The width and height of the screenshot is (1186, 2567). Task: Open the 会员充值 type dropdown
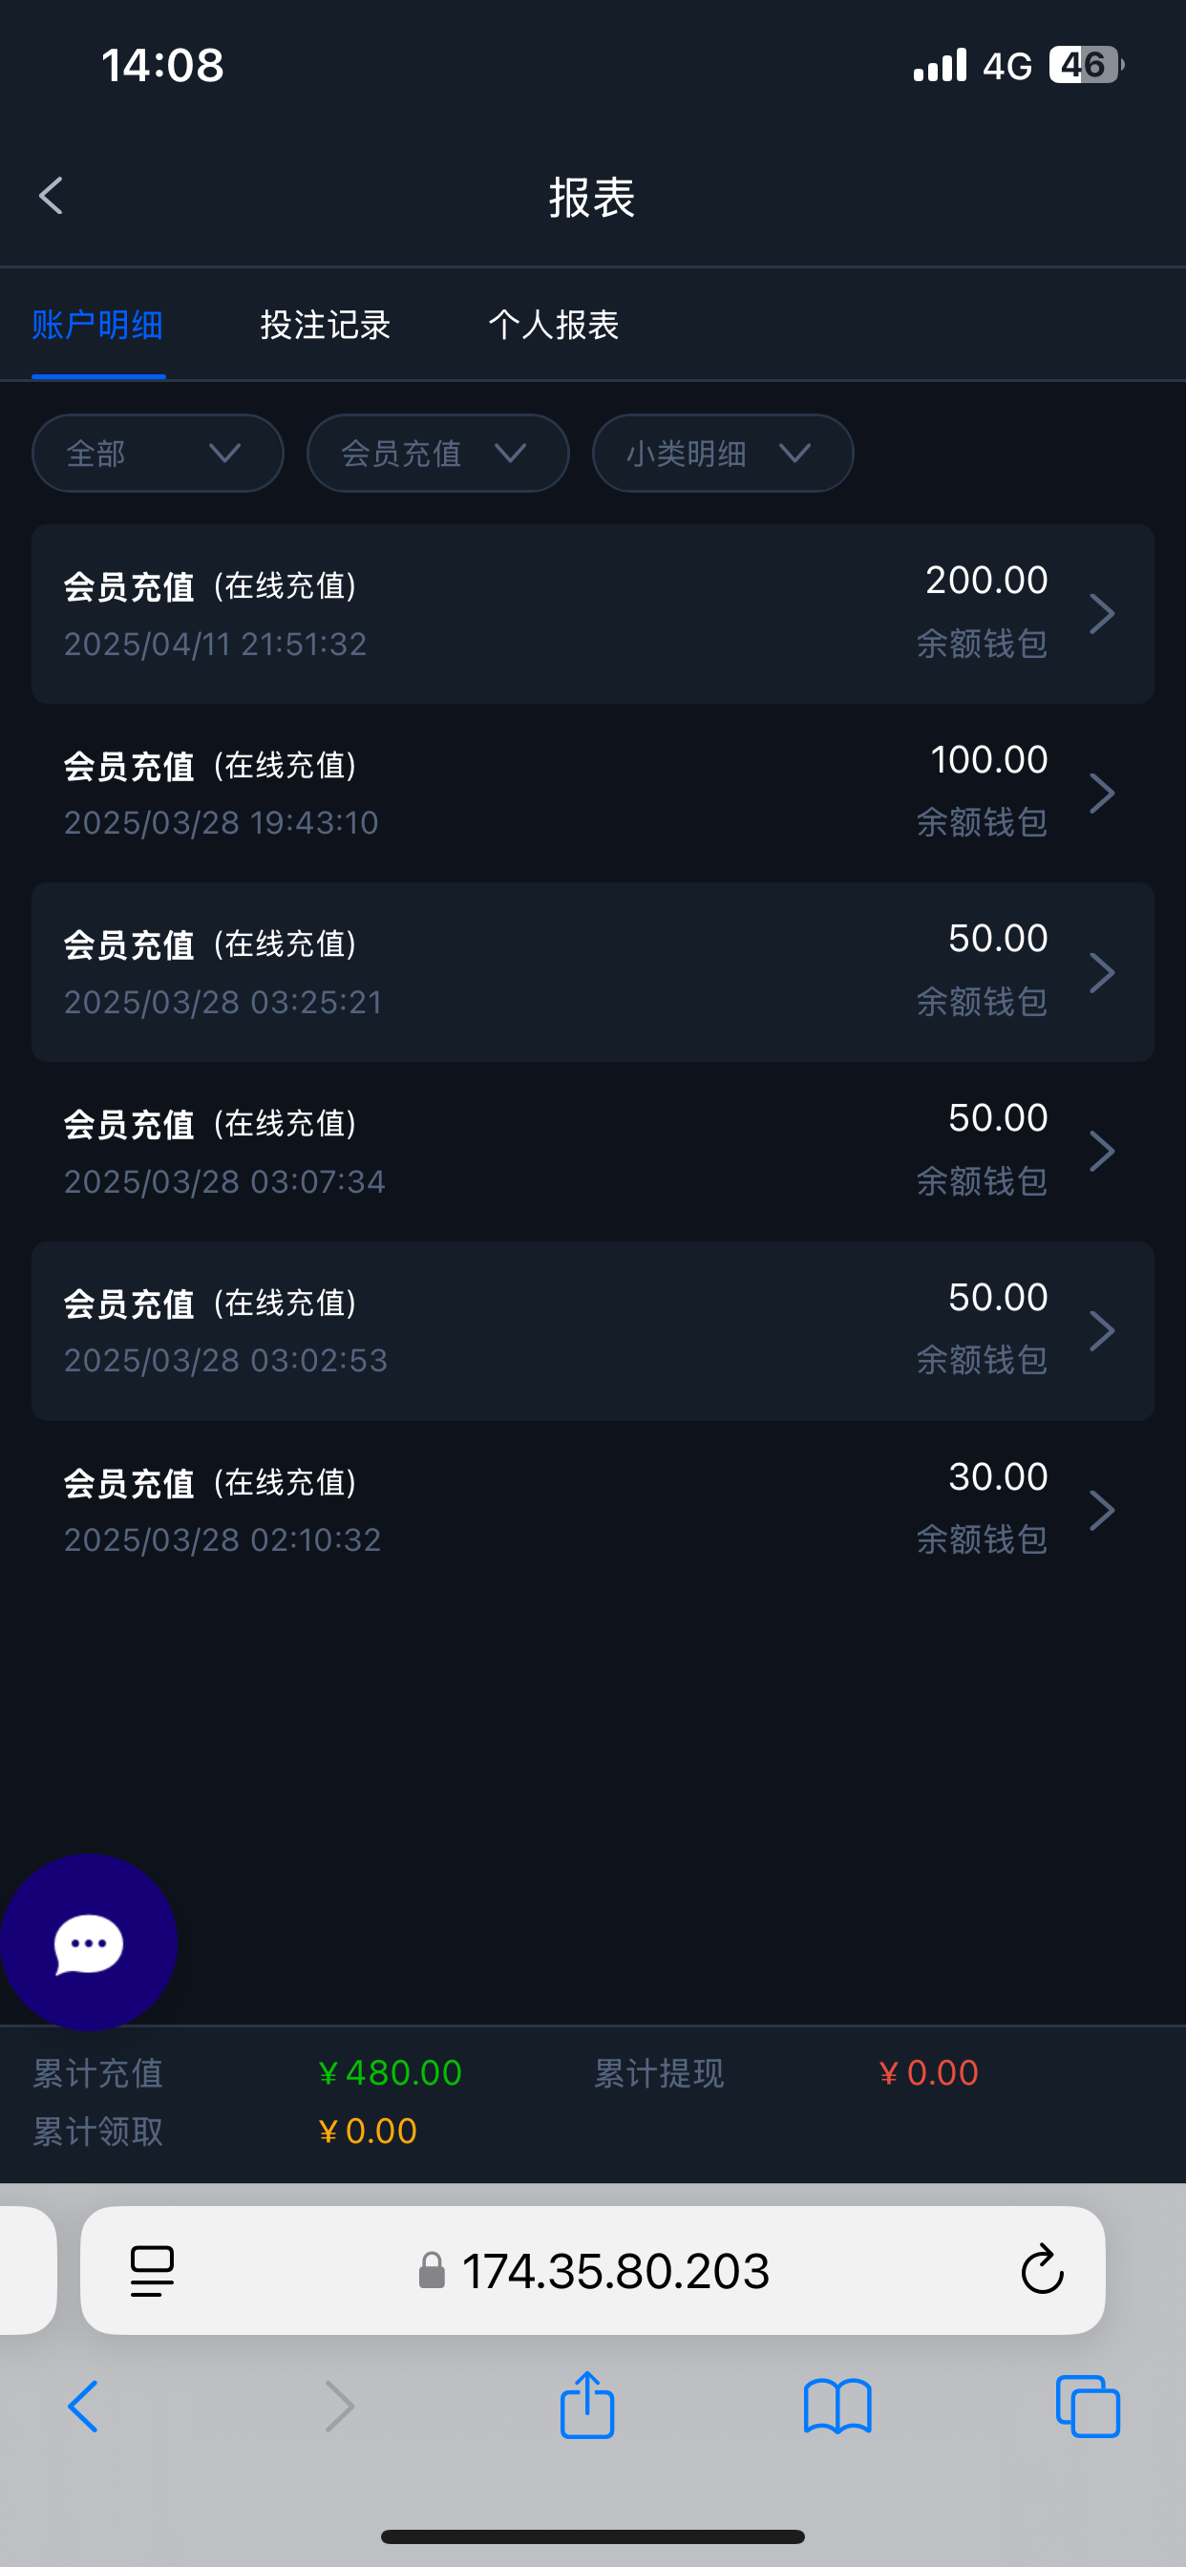click(x=437, y=454)
